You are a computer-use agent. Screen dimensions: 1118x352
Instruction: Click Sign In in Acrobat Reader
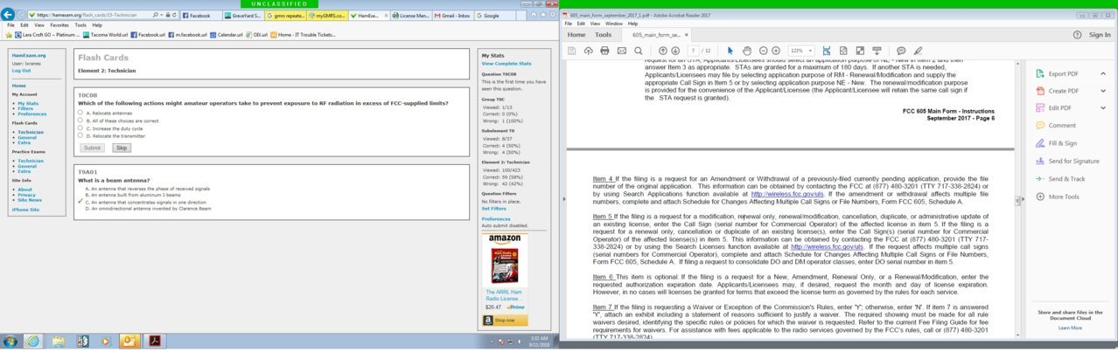1101,35
